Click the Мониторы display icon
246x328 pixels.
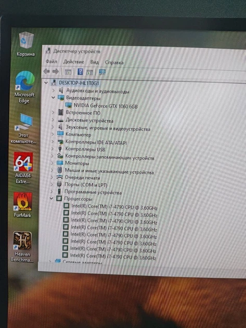tap(60, 162)
